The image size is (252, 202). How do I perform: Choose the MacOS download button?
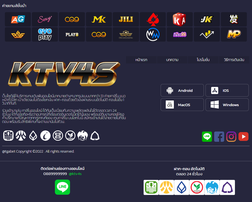182,105
